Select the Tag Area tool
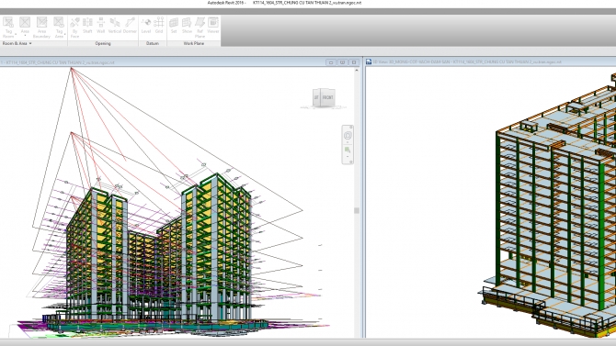The height and width of the screenshot is (346, 616). [x=59, y=27]
